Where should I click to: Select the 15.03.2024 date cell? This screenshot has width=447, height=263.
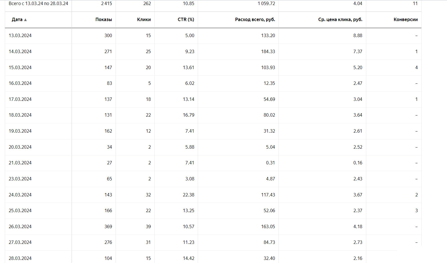pos(20,67)
